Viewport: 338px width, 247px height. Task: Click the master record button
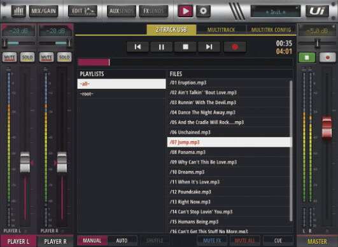point(327,57)
